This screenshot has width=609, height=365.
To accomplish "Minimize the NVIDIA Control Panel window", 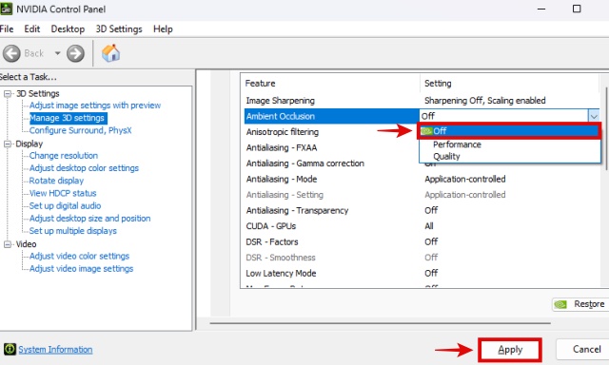I will click(541, 9).
